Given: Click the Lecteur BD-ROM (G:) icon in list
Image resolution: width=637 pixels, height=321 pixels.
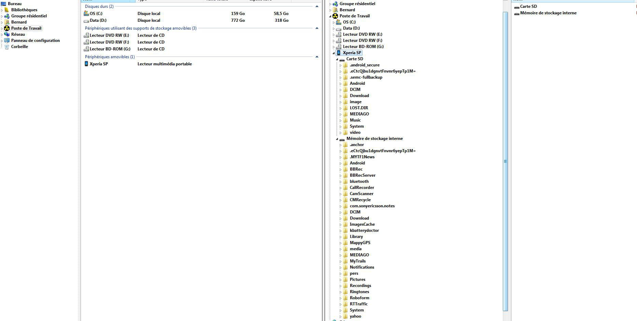Looking at the screenshot, I should click(86, 49).
